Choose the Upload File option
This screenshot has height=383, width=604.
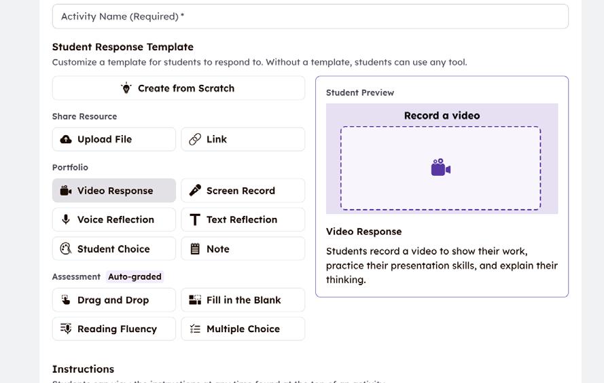point(114,139)
